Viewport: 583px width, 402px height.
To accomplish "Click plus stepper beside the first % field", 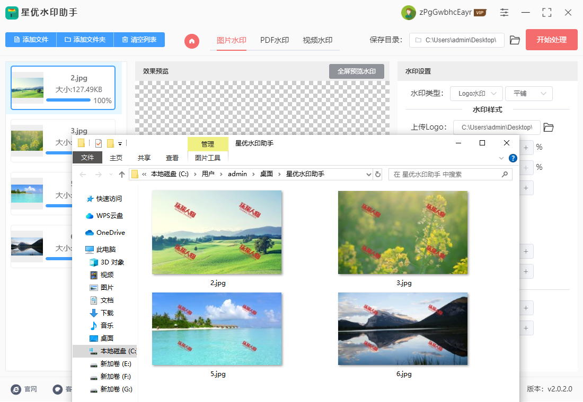I will click(526, 148).
